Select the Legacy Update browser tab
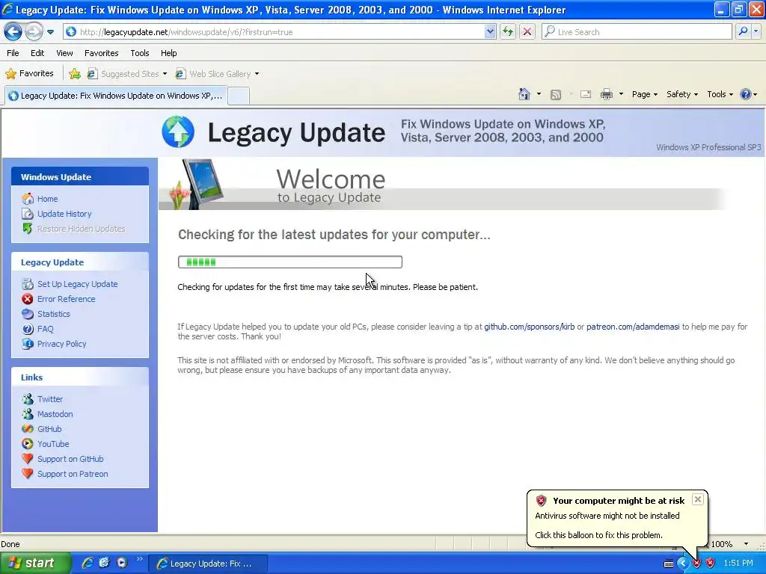 (x=116, y=96)
